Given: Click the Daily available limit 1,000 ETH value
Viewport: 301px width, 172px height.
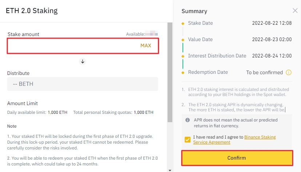Looking at the screenshot, I should click(x=58, y=112).
